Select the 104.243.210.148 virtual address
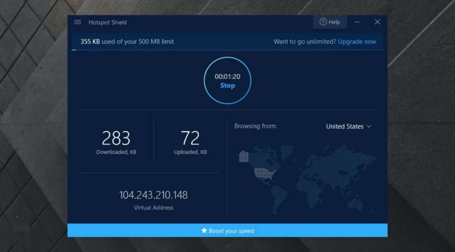 [153, 195]
